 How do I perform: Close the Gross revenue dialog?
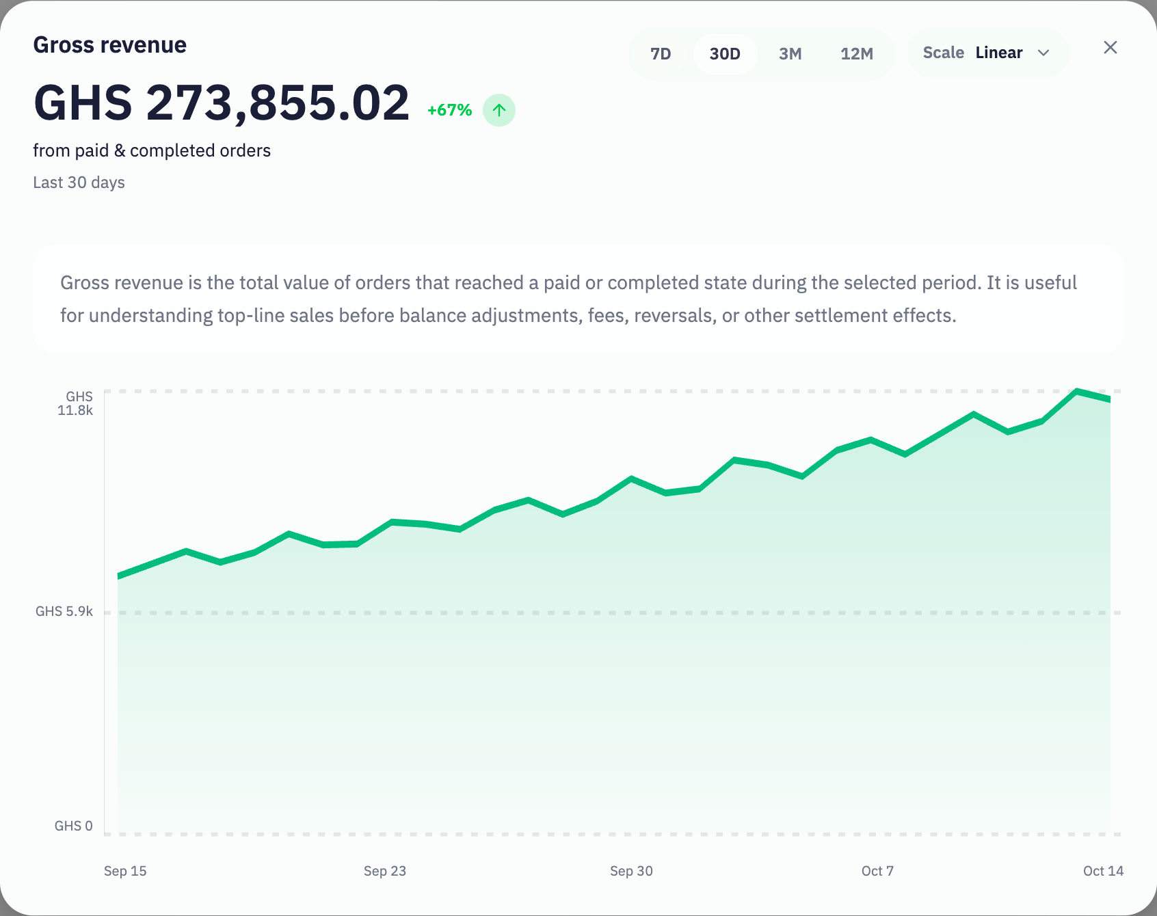click(x=1111, y=47)
